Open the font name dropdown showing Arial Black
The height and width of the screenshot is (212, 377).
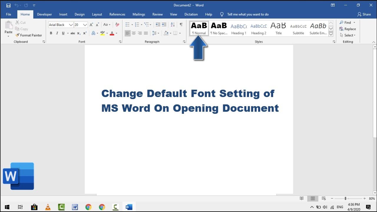(x=71, y=25)
